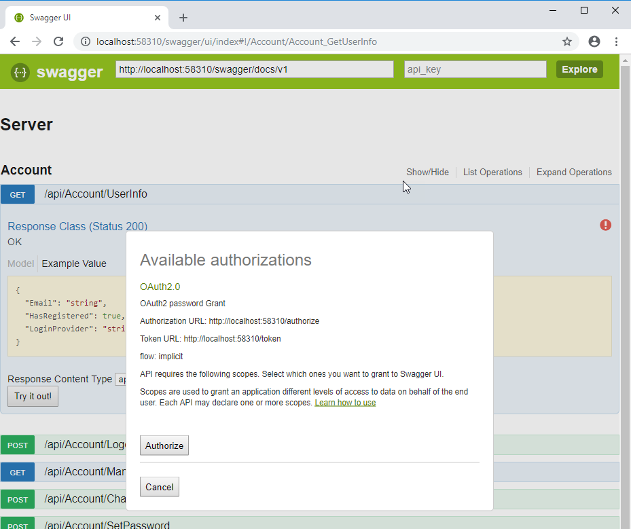Click the 'OAuth2 password Grant' text
Screen dimensions: 631x529
click(183, 304)
